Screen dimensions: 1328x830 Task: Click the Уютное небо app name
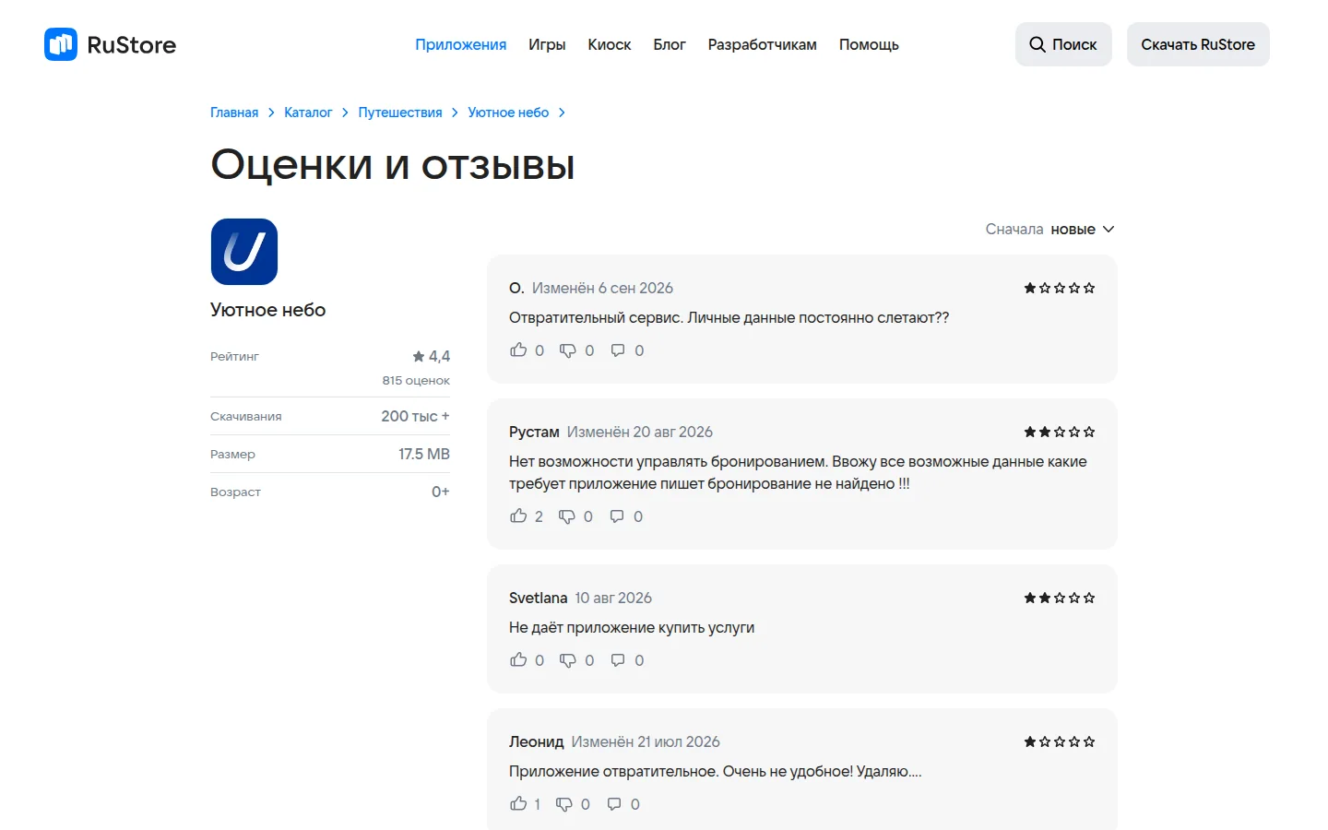click(x=268, y=310)
